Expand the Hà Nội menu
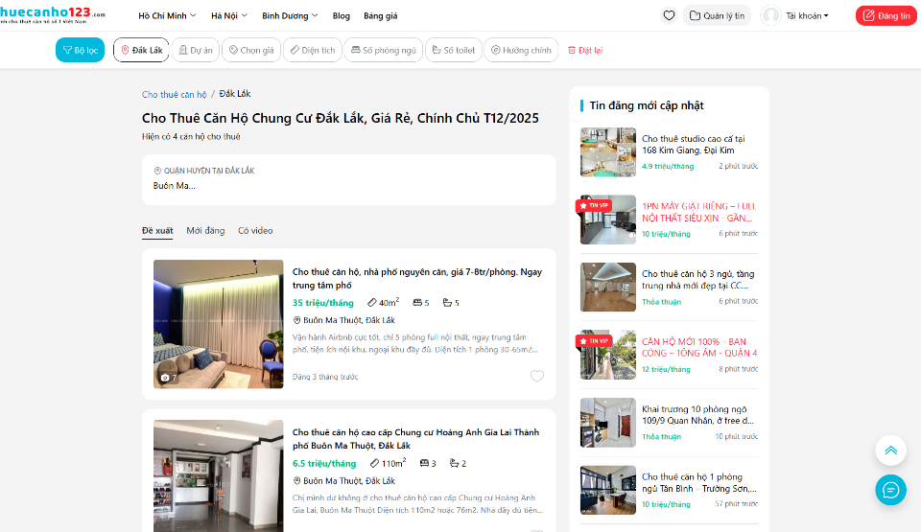This screenshot has width=921, height=532. click(x=229, y=16)
